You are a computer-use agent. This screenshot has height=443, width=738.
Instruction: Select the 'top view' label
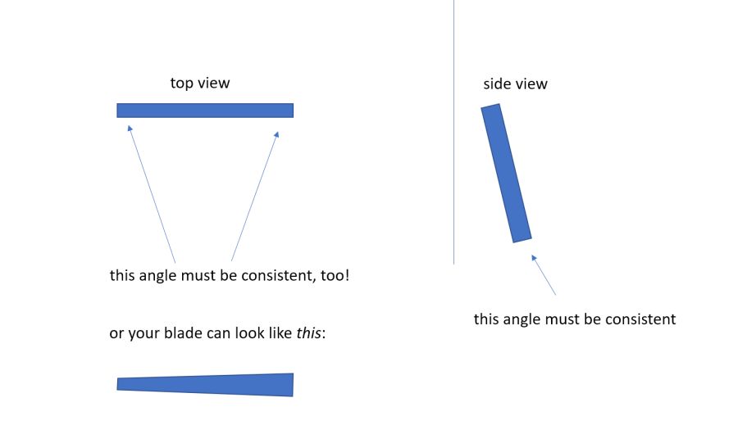200,84
